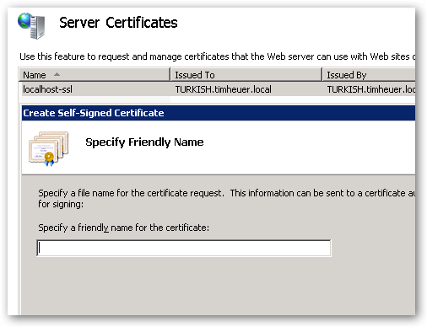Sort by the Issued To column header
Image resolution: width=427 pixels, height=327 pixels.
(x=246, y=75)
